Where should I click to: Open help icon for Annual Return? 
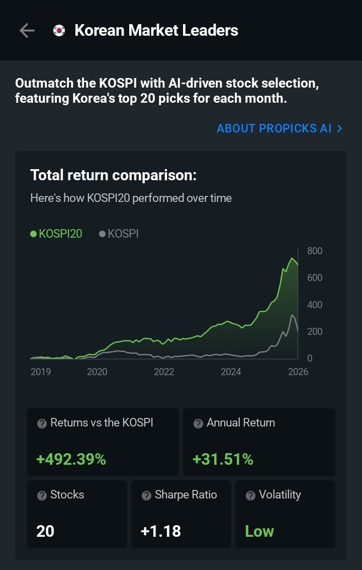coord(198,423)
